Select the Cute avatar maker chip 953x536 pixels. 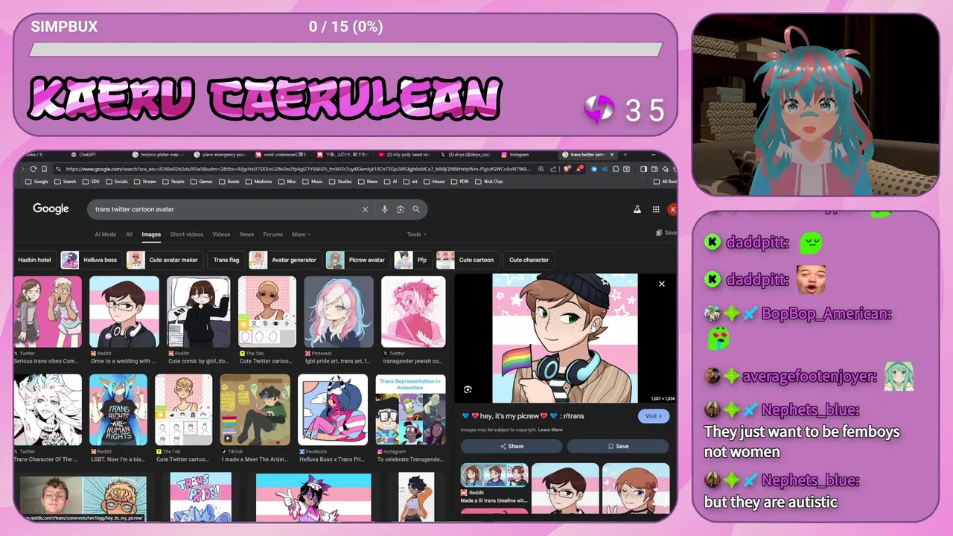coord(165,260)
